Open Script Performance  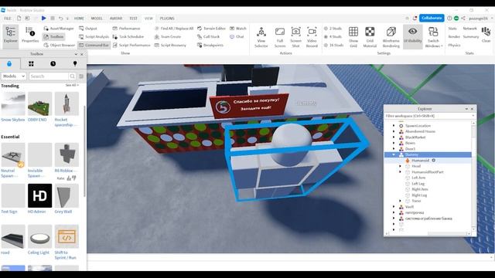131,45
